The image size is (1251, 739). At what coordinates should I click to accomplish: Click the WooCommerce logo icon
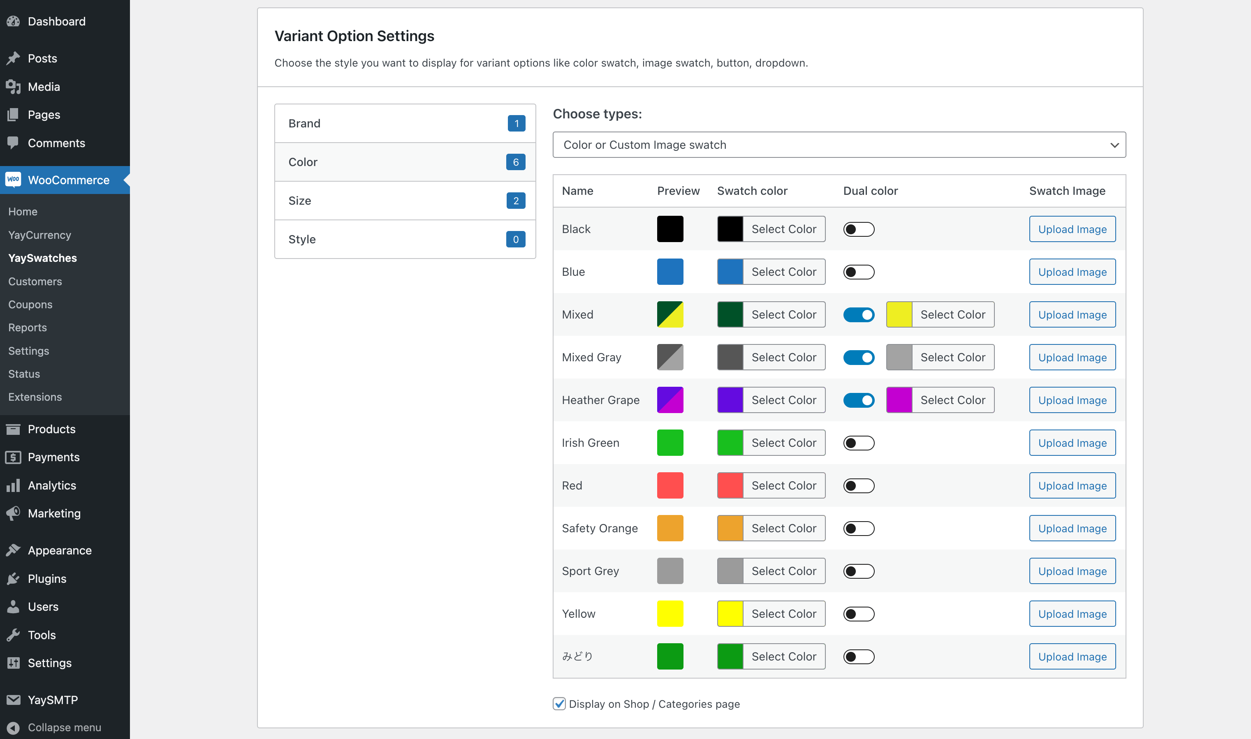point(14,180)
